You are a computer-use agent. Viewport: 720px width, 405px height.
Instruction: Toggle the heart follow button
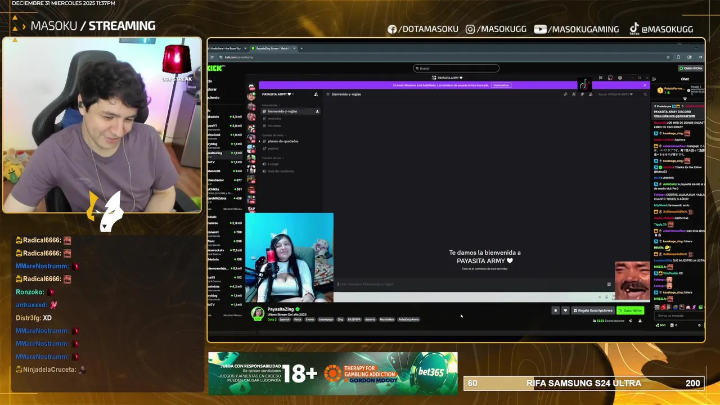[565, 310]
